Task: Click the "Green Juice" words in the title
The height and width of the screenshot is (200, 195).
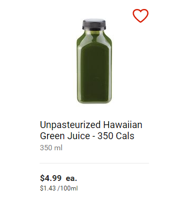Action: click(65, 136)
